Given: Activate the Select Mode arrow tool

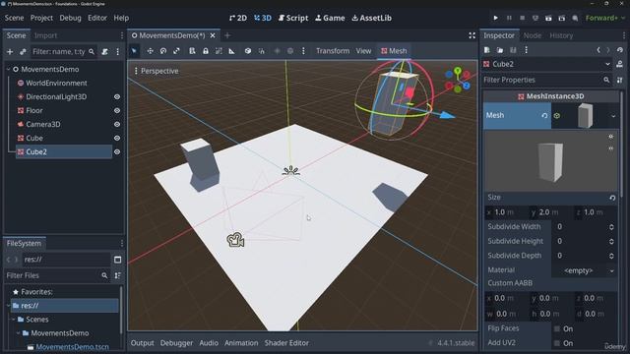Looking at the screenshot, I should [134, 51].
